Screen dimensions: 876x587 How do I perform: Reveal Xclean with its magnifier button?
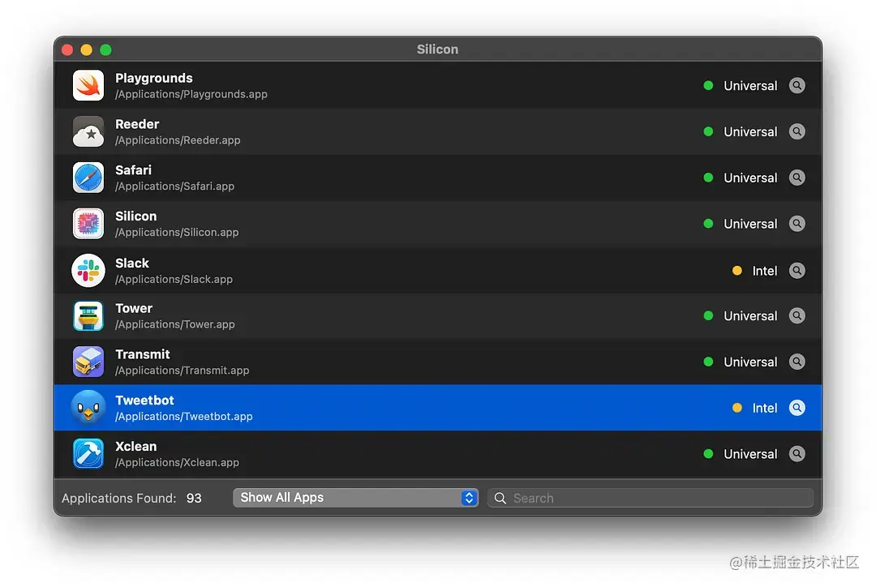797,453
